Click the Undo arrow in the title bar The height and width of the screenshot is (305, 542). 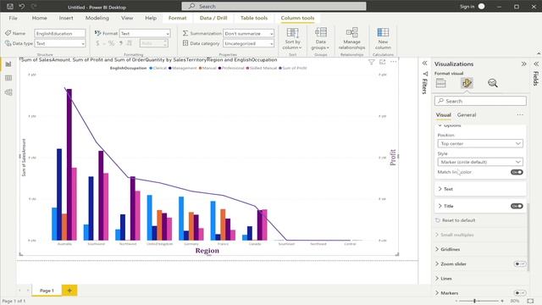(22, 6)
